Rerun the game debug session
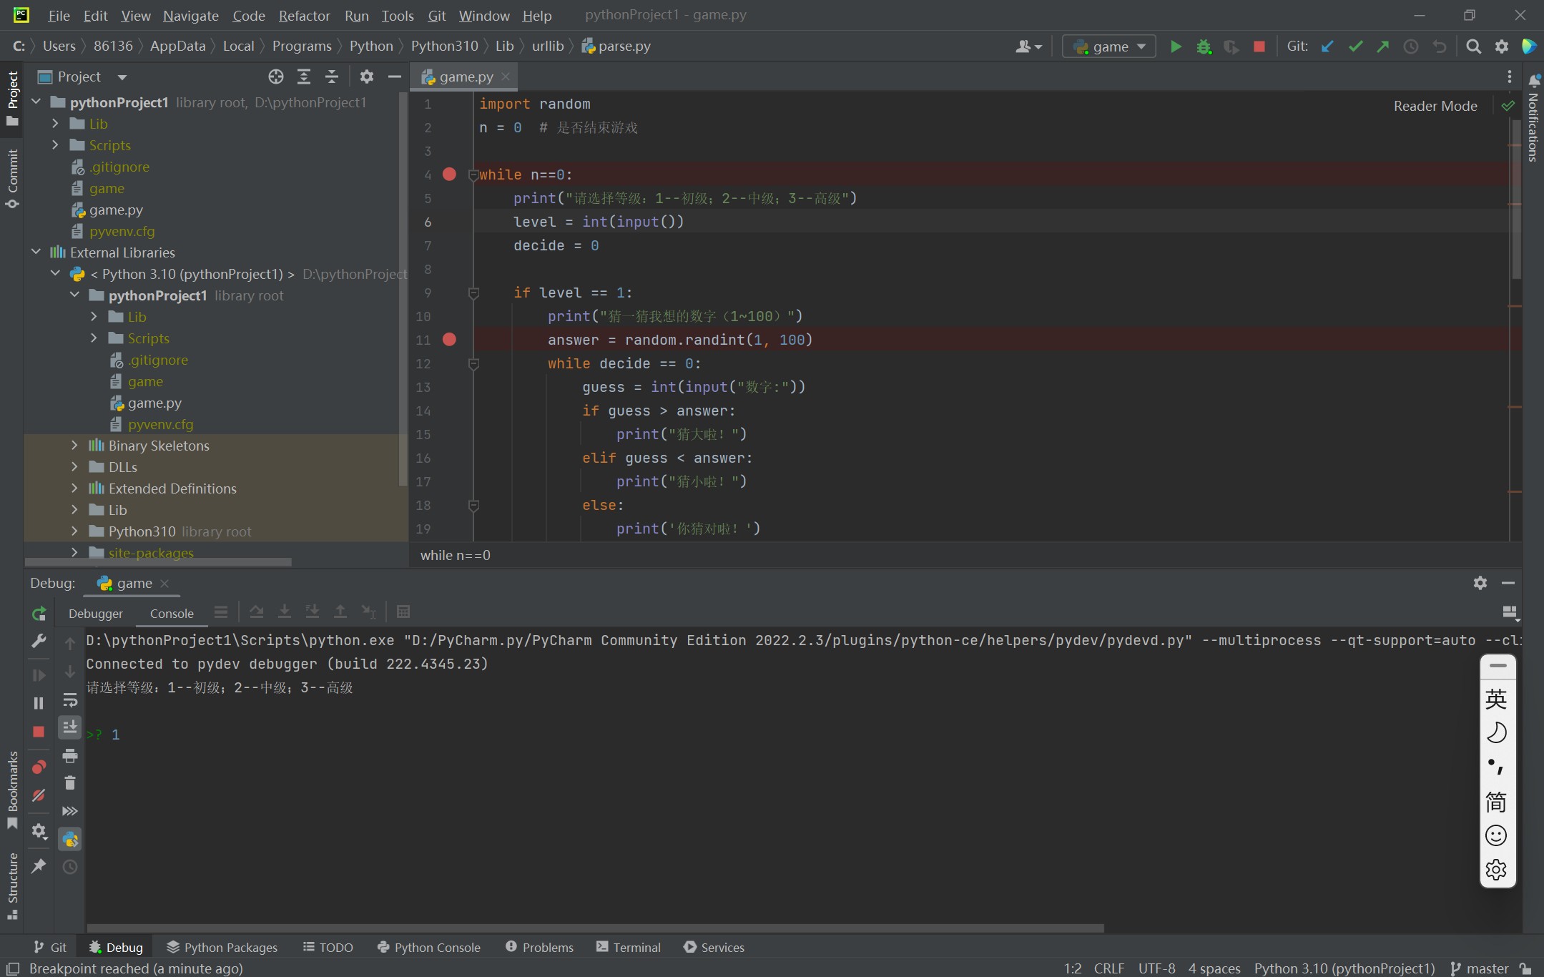The height and width of the screenshot is (977, 1544). (x=39, y=613)
